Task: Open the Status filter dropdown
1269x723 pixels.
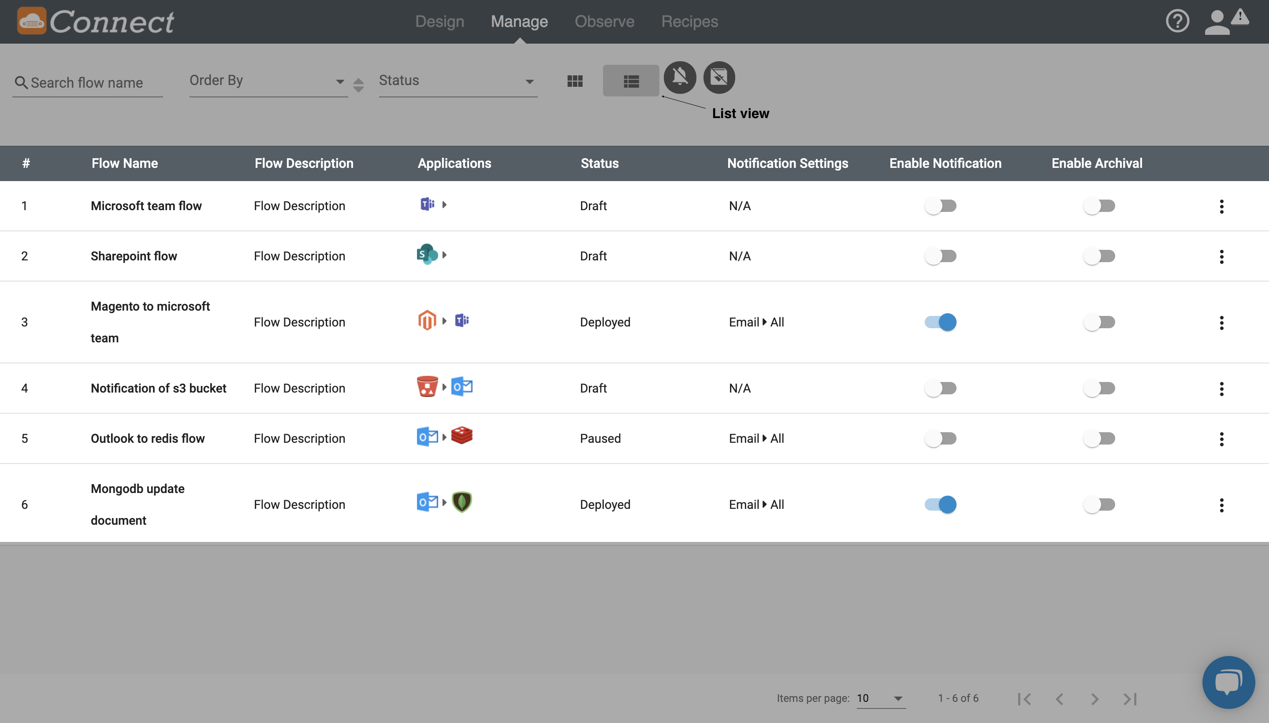Action: tap(458, 81)
